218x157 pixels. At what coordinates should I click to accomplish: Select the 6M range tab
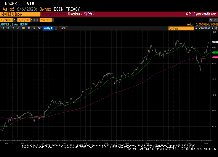(x=18, y=28)
